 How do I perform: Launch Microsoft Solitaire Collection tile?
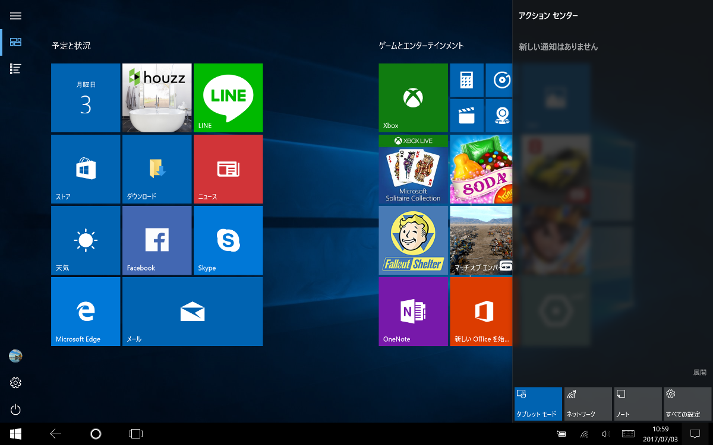point(413,169)
